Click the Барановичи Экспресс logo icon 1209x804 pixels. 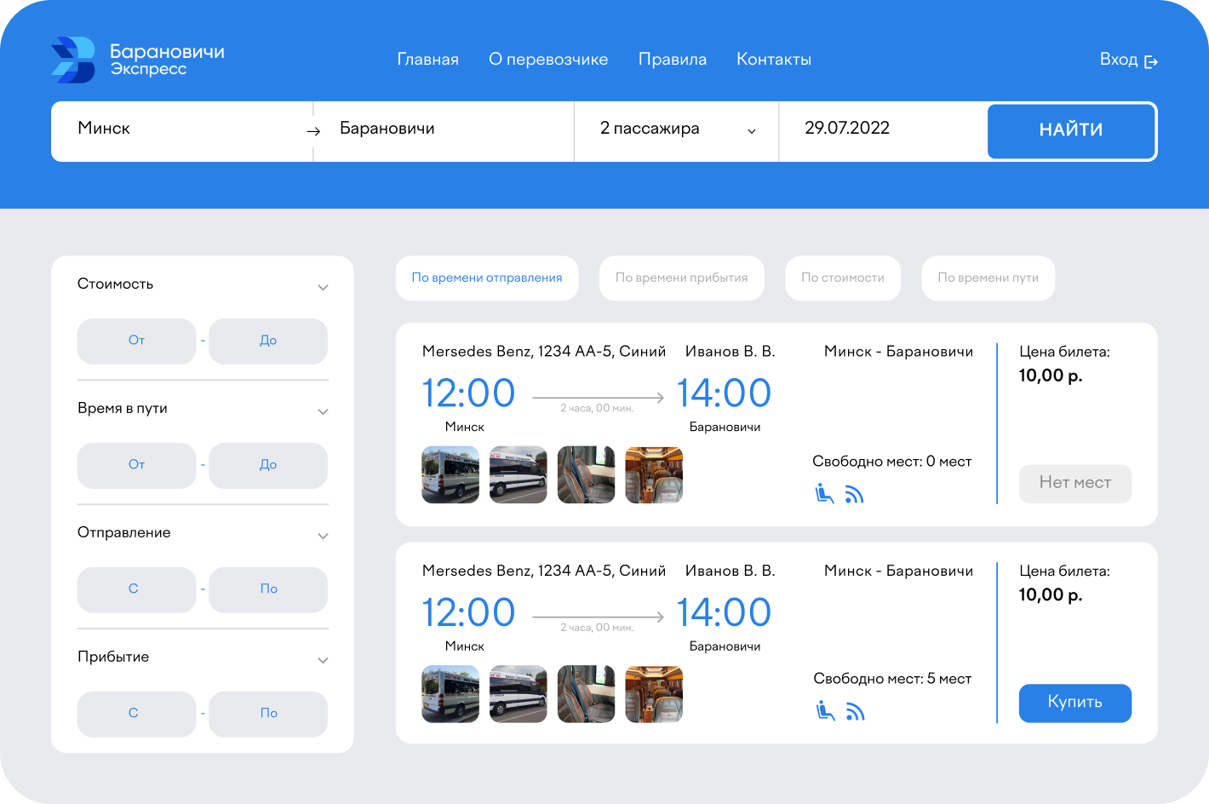[x=73, y=60]
